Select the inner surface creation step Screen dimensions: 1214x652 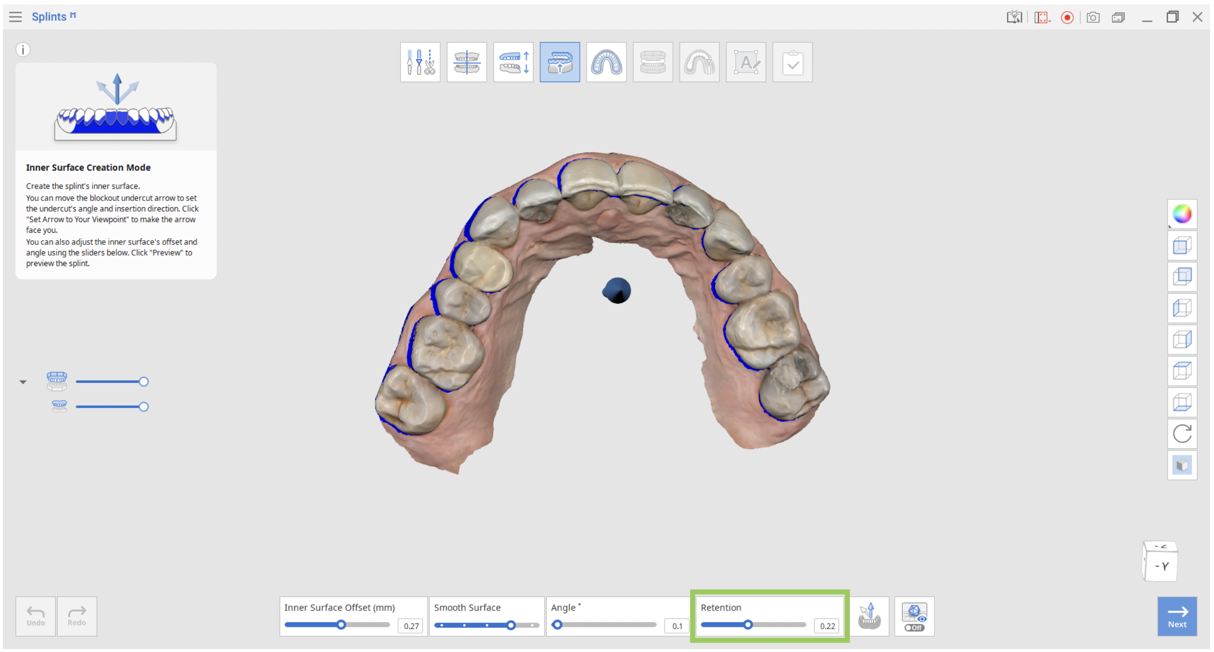click(x=560, y=62)
